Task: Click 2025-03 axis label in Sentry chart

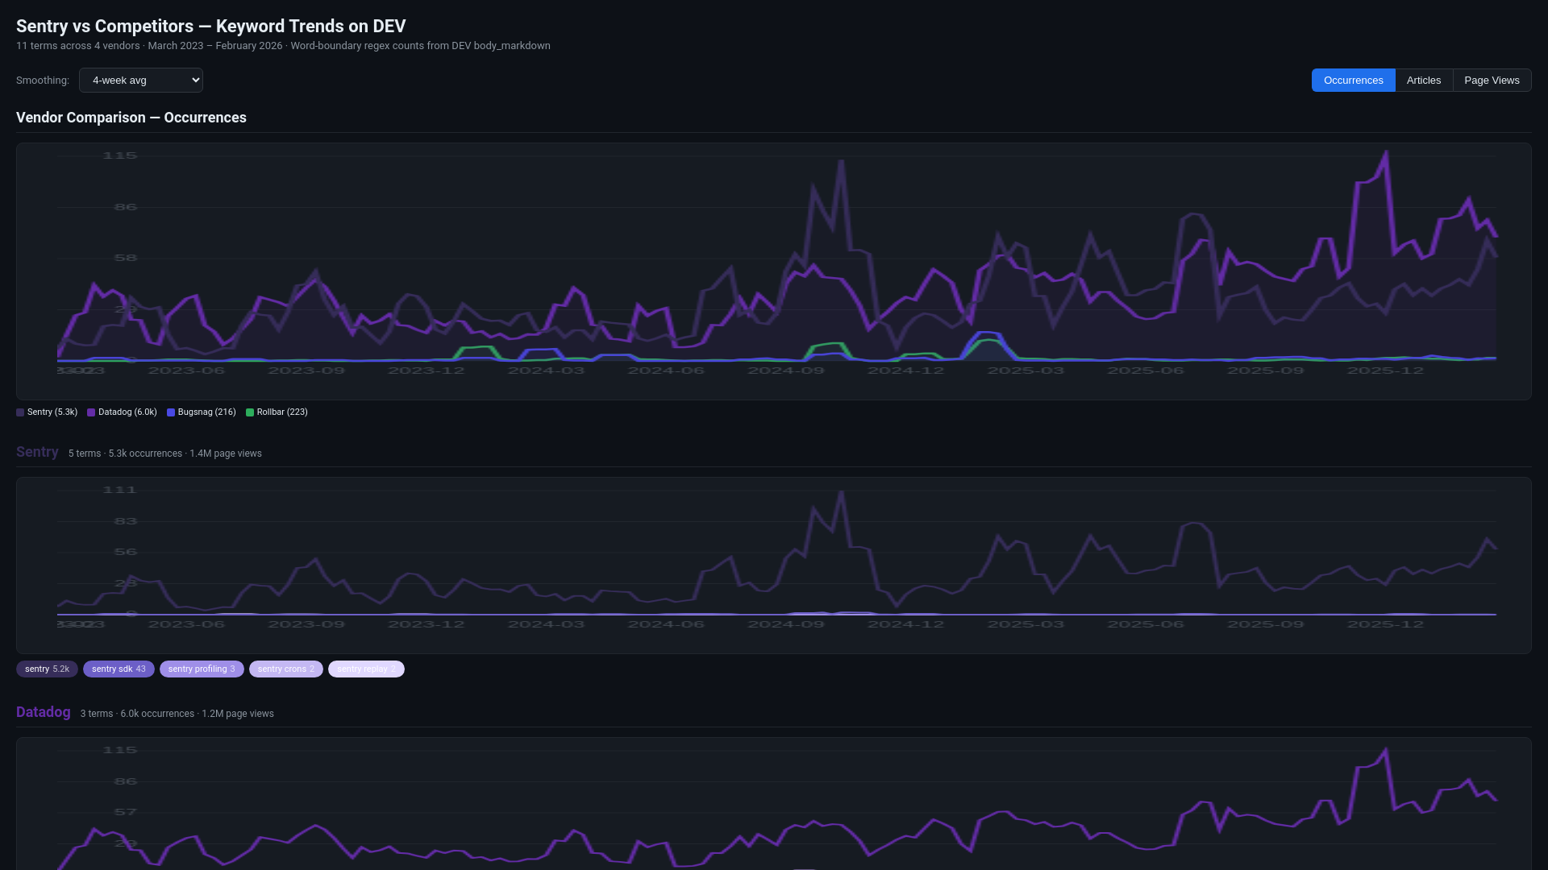Action: tap(1026, 625)
